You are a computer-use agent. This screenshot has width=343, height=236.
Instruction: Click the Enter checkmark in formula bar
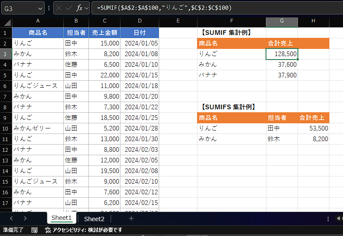[69, 8]
